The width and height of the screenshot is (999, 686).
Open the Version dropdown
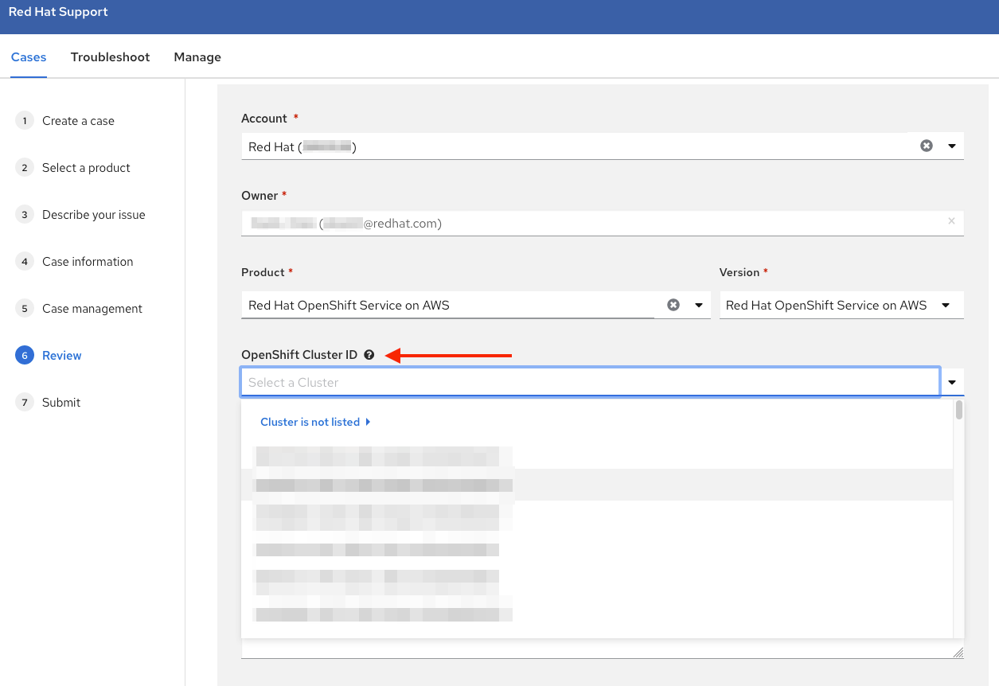click(x=946, y=305)
